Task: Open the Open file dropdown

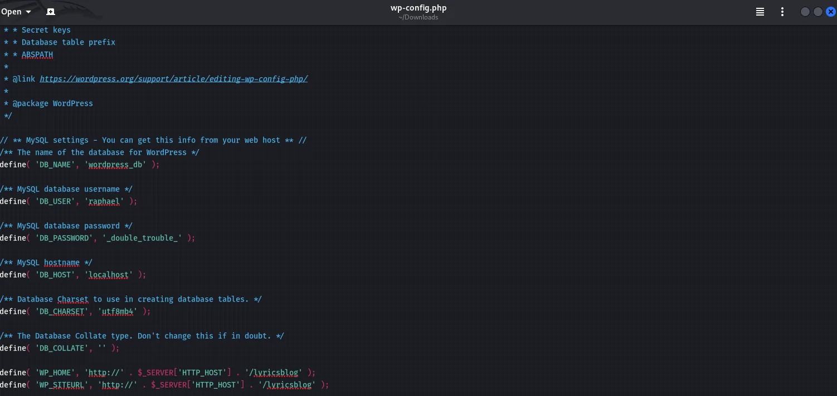Action: pos(16,12)
